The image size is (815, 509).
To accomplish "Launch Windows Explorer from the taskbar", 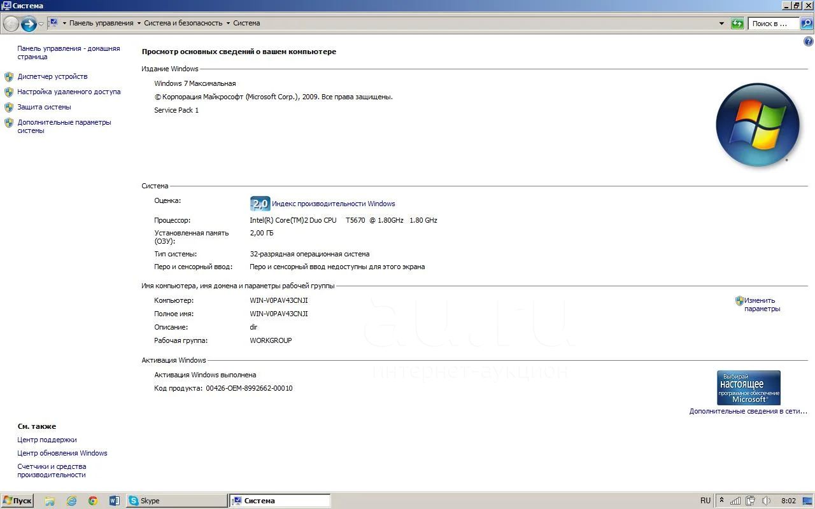I will (x=50, y=501).
